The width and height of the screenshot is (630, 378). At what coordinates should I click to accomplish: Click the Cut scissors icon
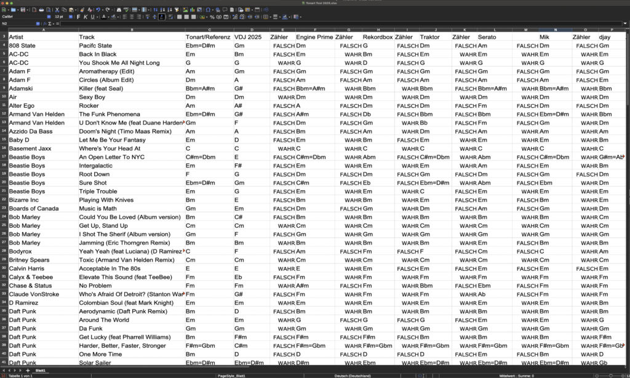[x=57, y=10]
